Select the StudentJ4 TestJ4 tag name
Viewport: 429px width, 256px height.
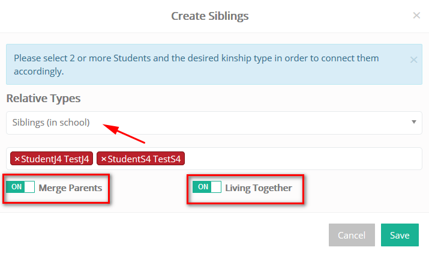coord(55,159)
